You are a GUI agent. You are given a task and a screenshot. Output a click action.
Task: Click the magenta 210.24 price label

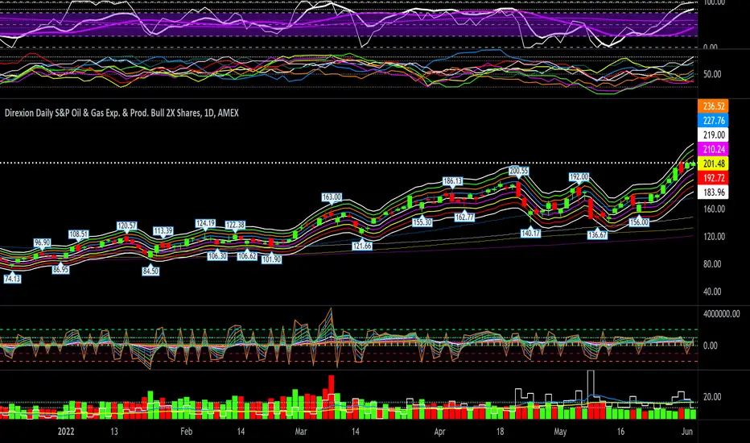(713, 150)
